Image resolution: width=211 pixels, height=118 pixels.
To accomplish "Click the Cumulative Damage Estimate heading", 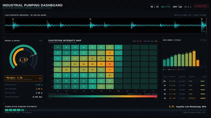I will pos(21,107).
